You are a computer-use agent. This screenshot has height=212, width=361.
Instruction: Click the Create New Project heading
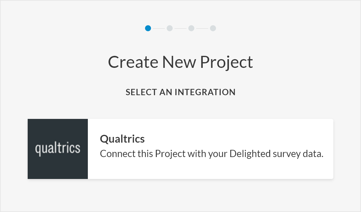[180, 62]
